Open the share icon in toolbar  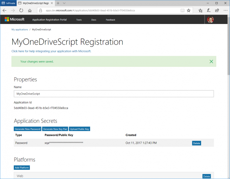click(217, 11)
